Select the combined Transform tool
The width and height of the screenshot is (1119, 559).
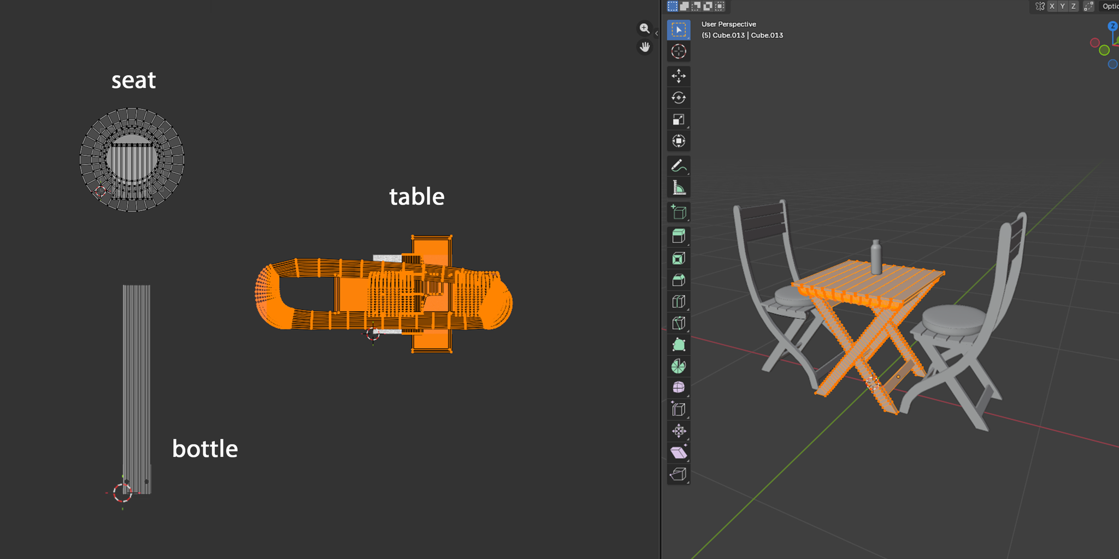coord(679,141)
